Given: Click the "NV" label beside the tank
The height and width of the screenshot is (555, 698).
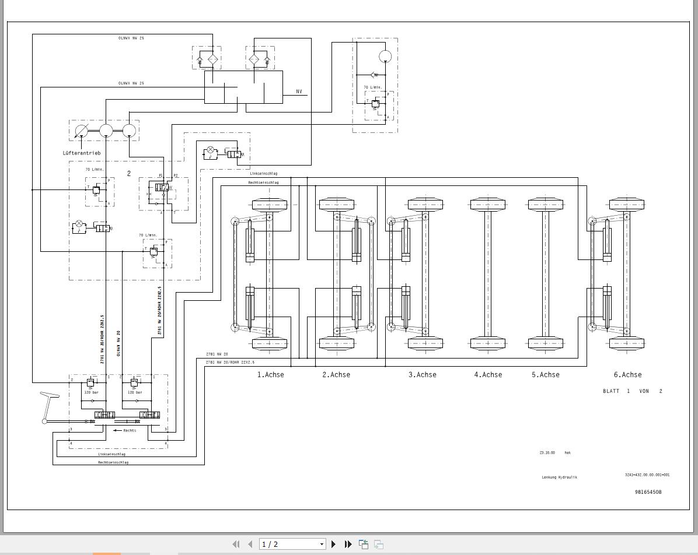Looking at the screenshot, I should [299, 92].
